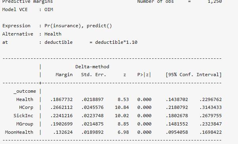Viewport: 238px width, 144px height.
Task: Select the HCorp row label
Action: (x=26, y=108)
